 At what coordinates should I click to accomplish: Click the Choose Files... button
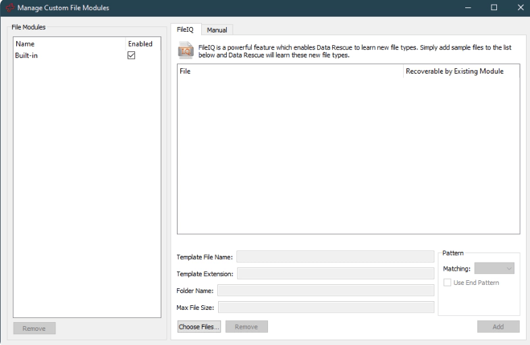pyautogui.click(x=199, y=326)
